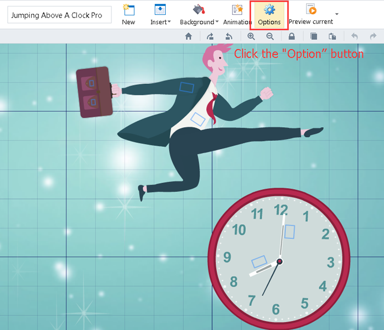Click the Options gear button

[x=269, y=15]
